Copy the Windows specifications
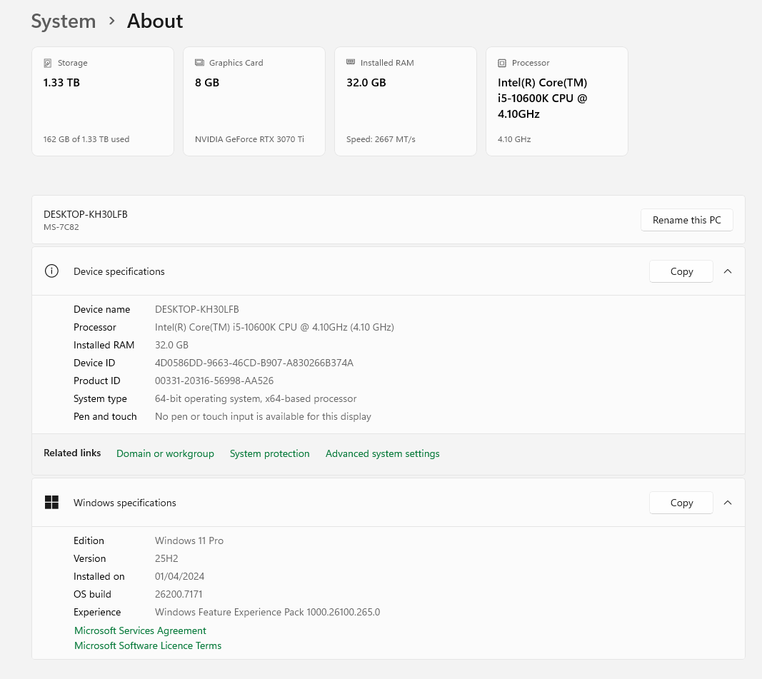 coord(681,503)
